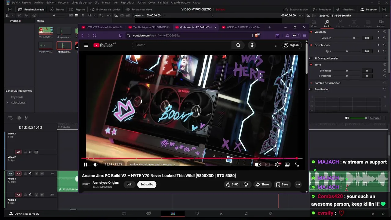Toggle the Distribución section enable dot
The width and height of the screenshot is (391, 220).
[x=311, y=45]
